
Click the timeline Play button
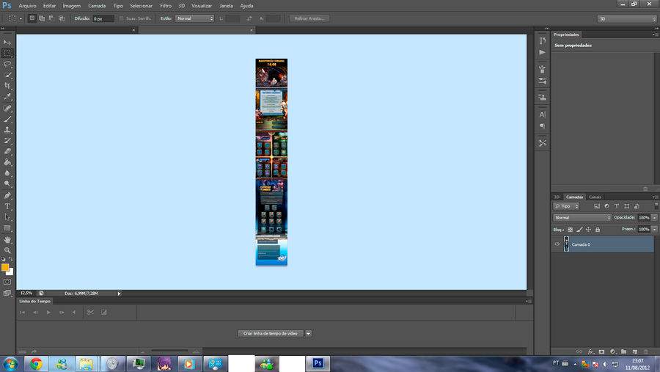[48, 313]
